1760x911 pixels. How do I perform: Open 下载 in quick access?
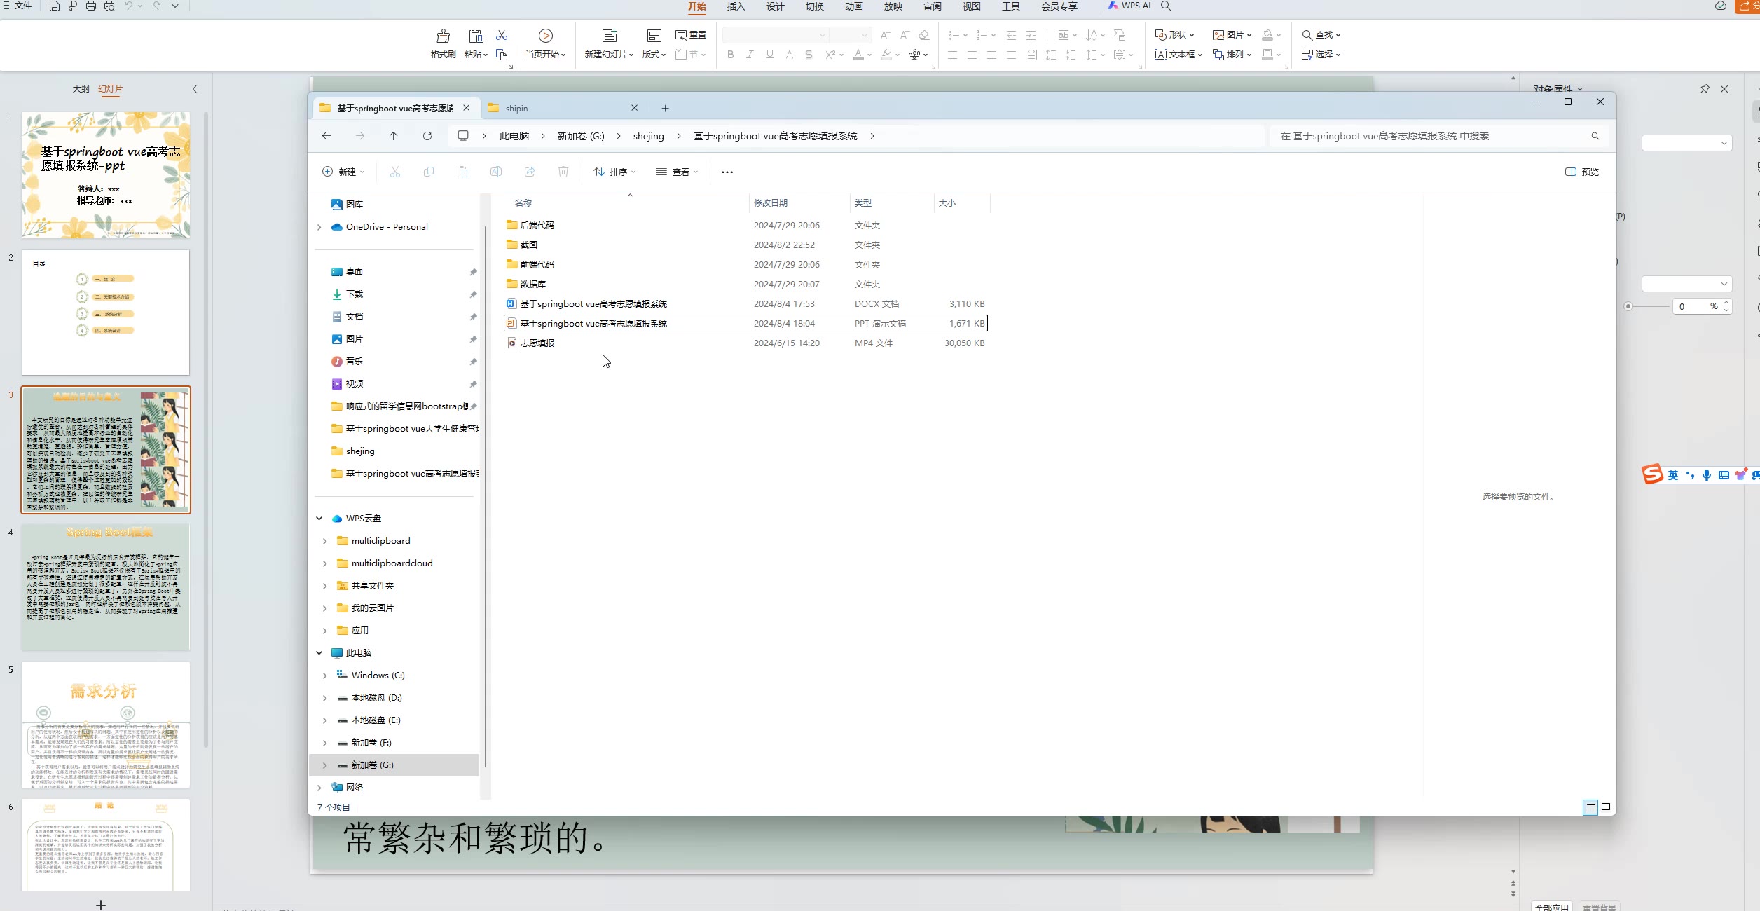click(355, 294)
